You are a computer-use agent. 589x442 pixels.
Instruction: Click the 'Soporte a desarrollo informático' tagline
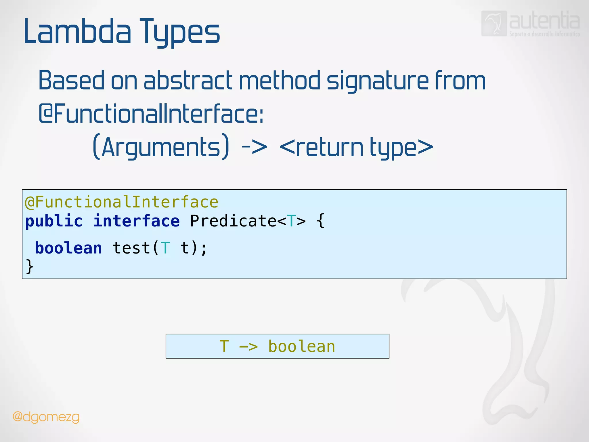pyautogui.click(x=544, y=34)
